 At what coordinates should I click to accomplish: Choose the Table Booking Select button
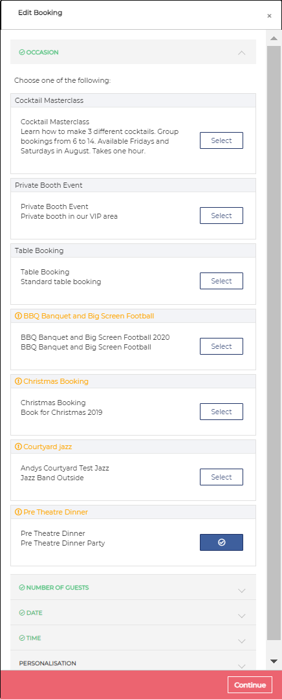221,281
